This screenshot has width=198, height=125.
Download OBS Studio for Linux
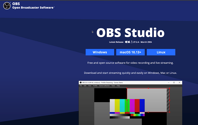pyautogui.click(x=161, y=52)
